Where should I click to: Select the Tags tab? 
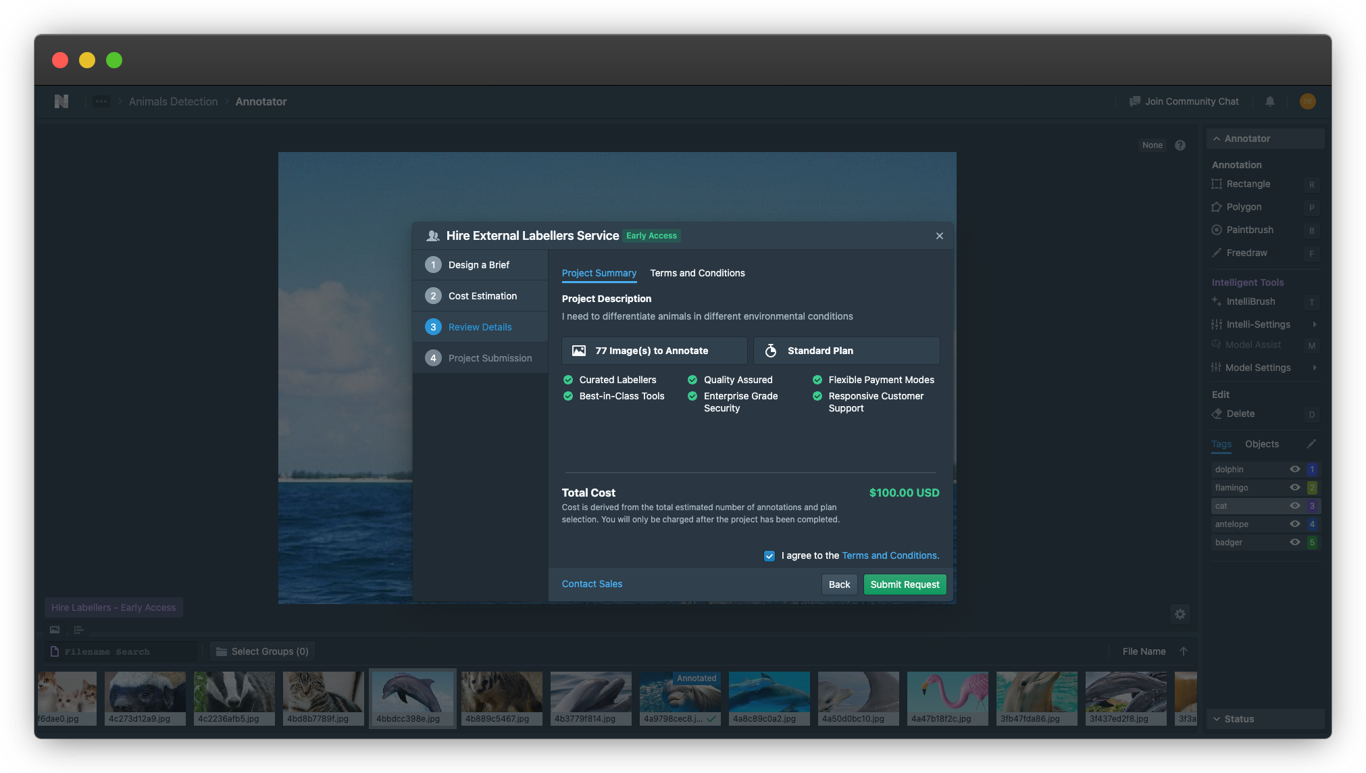click(1221, 444)
